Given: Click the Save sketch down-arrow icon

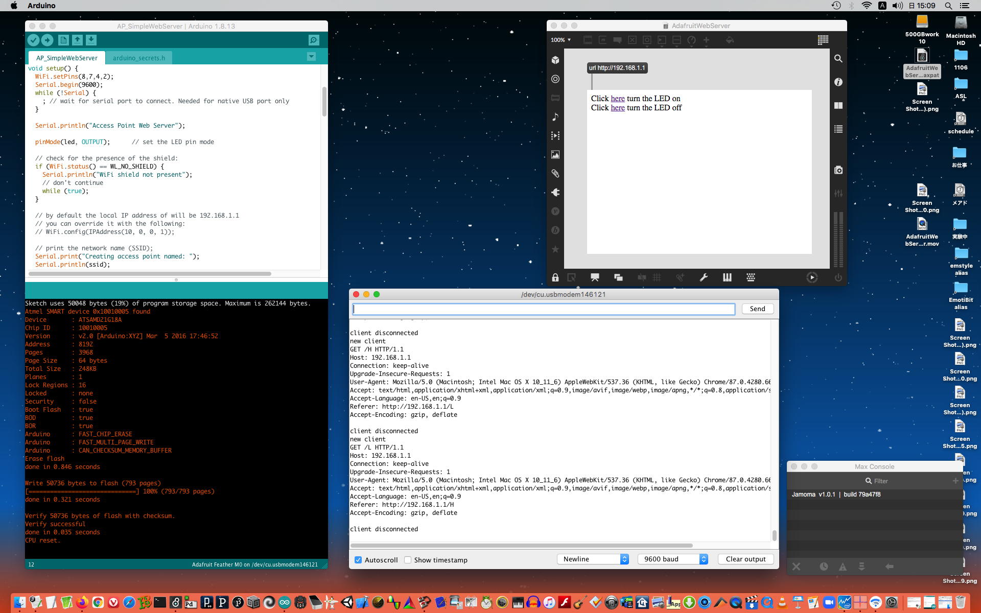Looking at the screenshot, I should click(x=91, y=40).
